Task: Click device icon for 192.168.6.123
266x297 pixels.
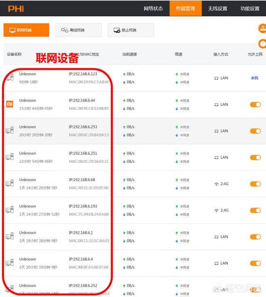Action: [x=10, y=77]
